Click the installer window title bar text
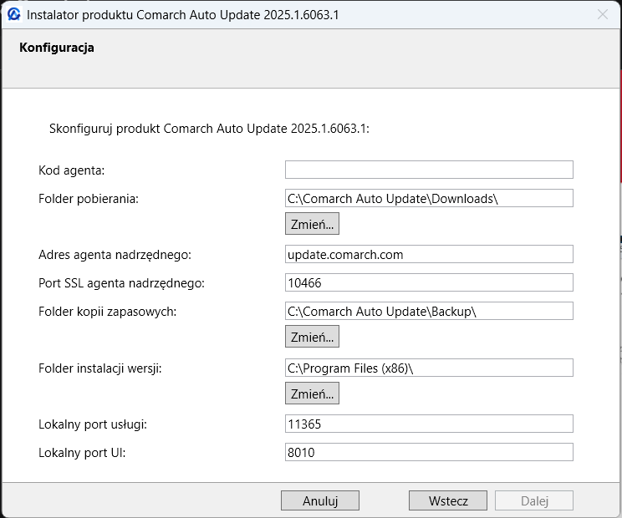 [x=183, y=15]
